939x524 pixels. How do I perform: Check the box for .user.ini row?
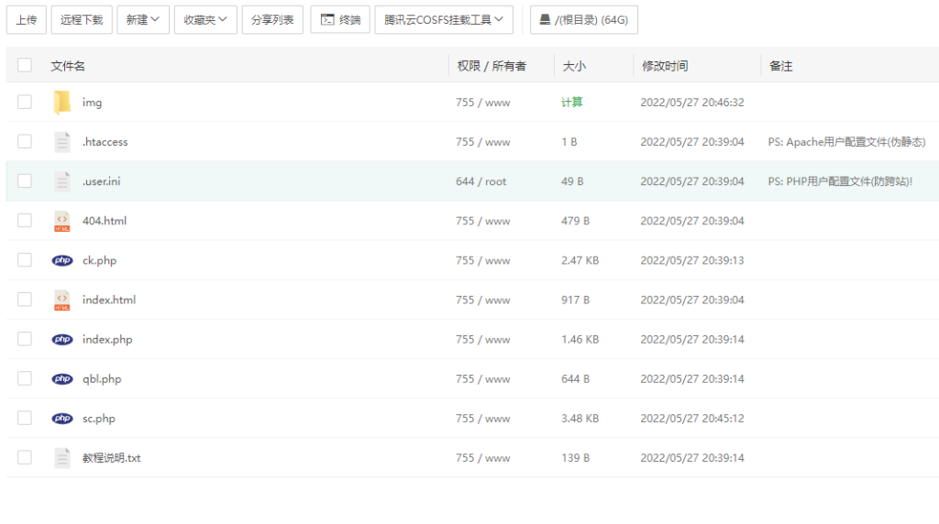click(x=25, y=181)
